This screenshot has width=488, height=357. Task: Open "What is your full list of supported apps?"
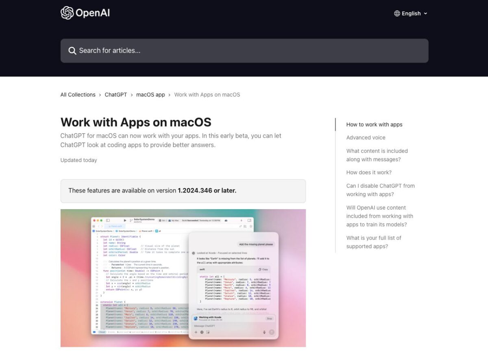point(374,242)
